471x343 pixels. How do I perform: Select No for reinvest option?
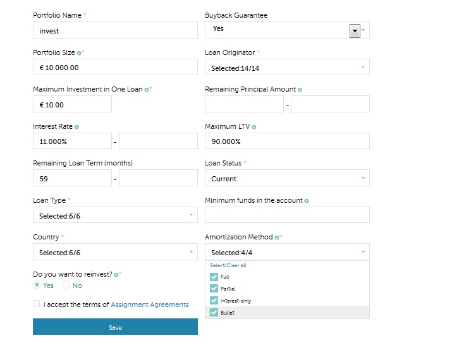pos(66,286)
